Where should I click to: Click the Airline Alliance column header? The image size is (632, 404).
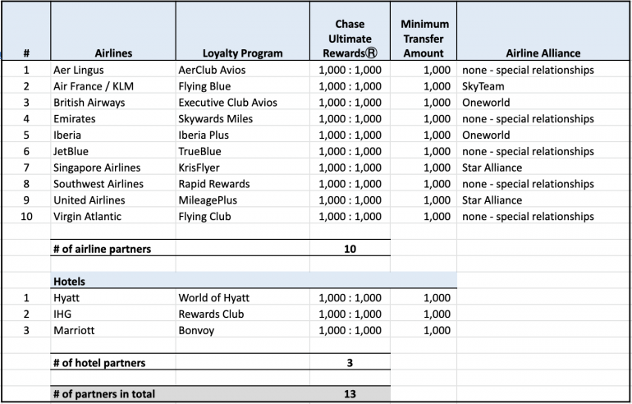(543, 53)
